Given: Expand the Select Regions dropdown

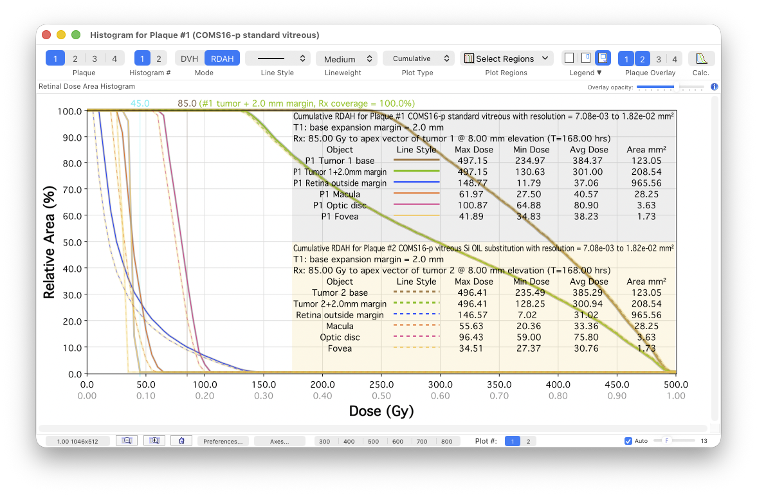Looking at the screenshot, I should [507, 59].
